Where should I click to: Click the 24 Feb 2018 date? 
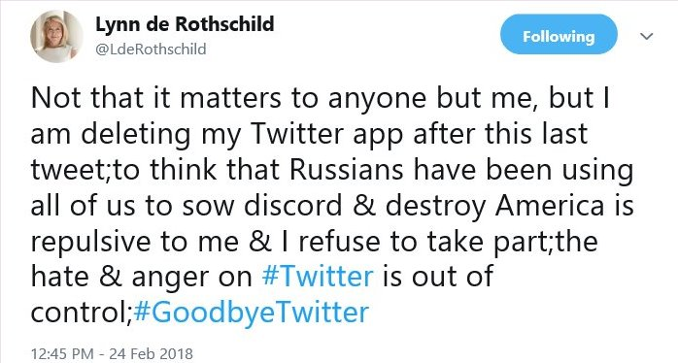click(152, 354)
